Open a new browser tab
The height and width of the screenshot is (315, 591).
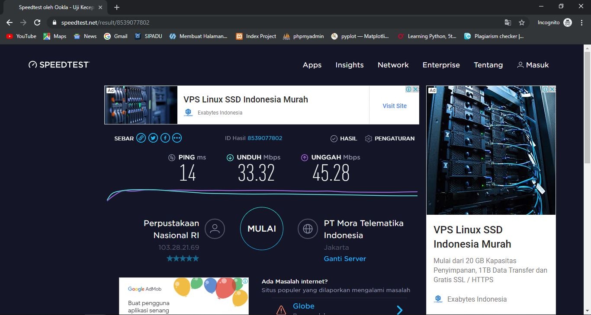117,7
